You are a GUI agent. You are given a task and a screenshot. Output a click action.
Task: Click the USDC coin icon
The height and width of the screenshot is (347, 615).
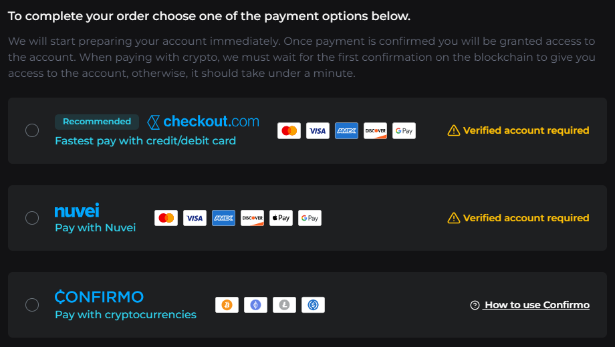(x=313, y=305)
